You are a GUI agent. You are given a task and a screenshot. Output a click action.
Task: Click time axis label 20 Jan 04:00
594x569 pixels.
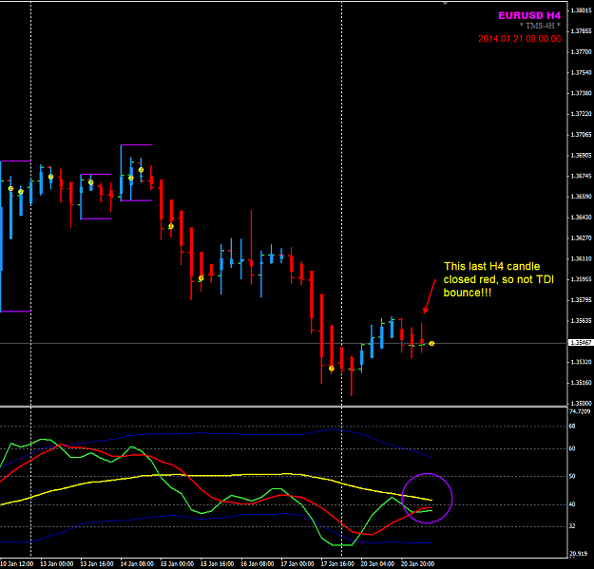click(x=377, y=564)
